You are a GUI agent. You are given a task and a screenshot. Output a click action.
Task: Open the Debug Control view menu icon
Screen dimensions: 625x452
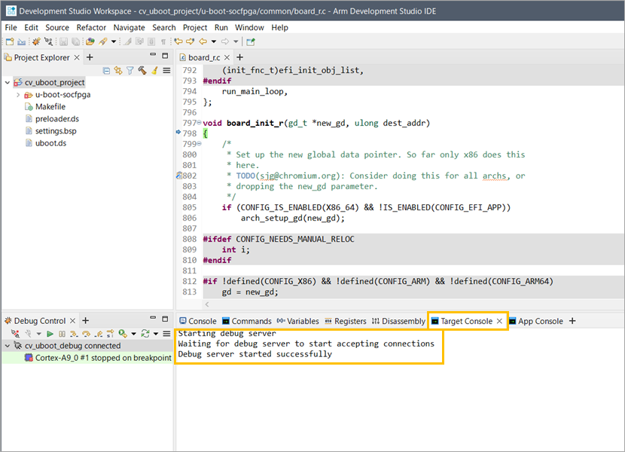[166, 334]
